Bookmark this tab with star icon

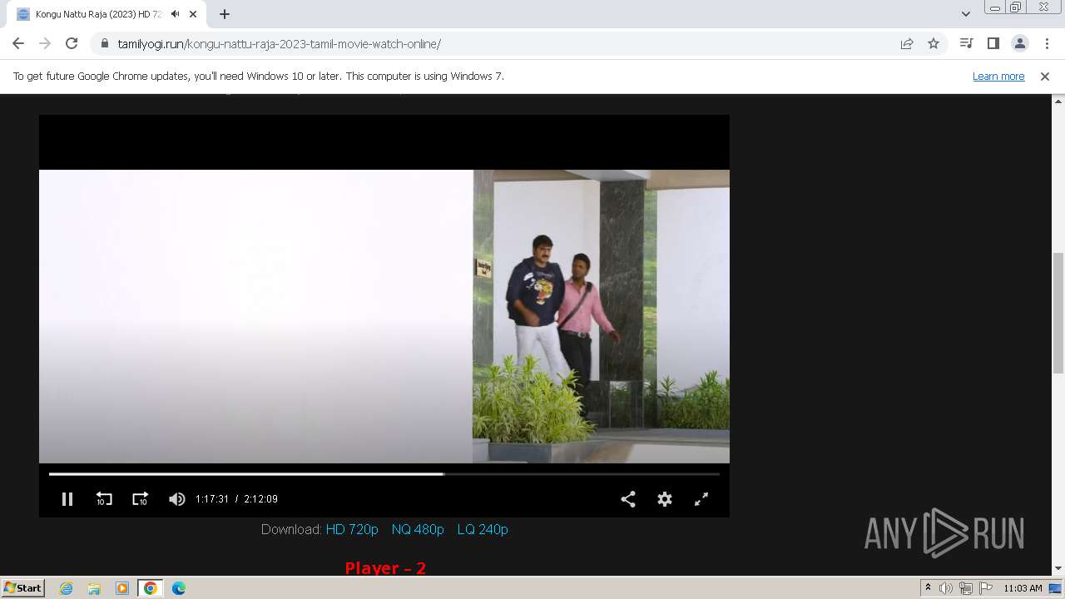coord(934,44)
